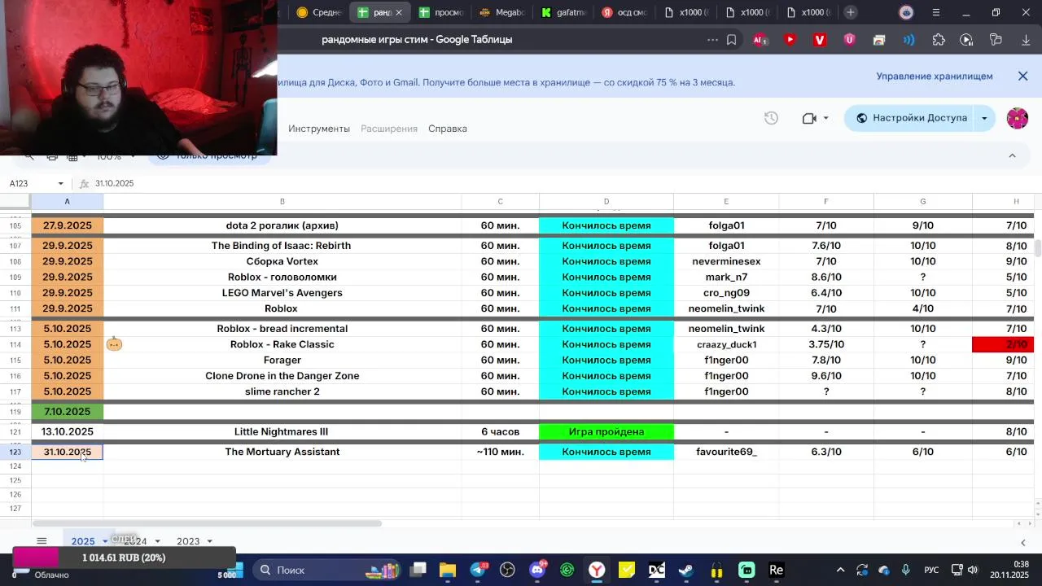Open the 2023 sheet tab dropdown arrow

209,541
